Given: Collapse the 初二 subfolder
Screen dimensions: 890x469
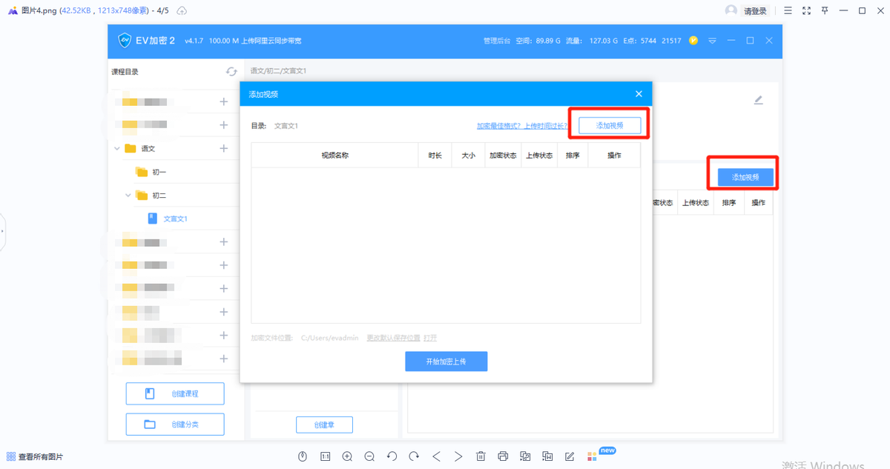Looking at the screenshot, I should [127, 195].
